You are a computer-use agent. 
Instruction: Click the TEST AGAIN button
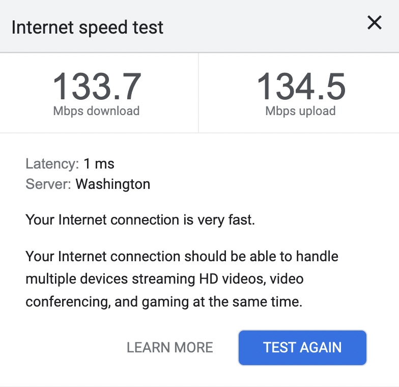click(302, 348)
